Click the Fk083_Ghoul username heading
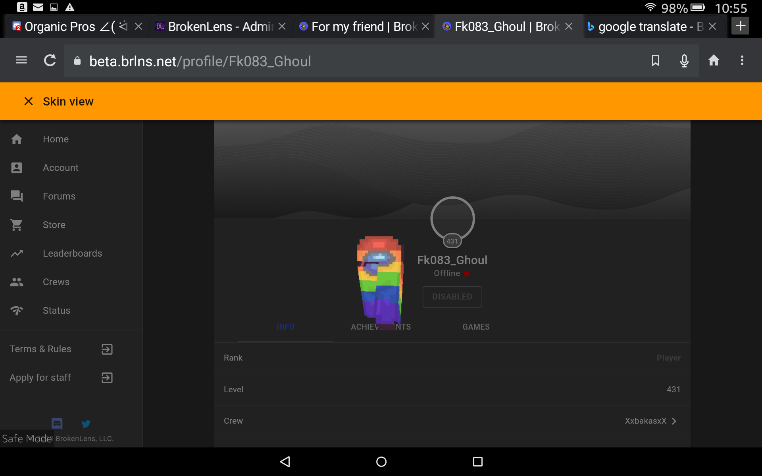The height and width of the screenshot is (476, 762). [x=452, y=260]
